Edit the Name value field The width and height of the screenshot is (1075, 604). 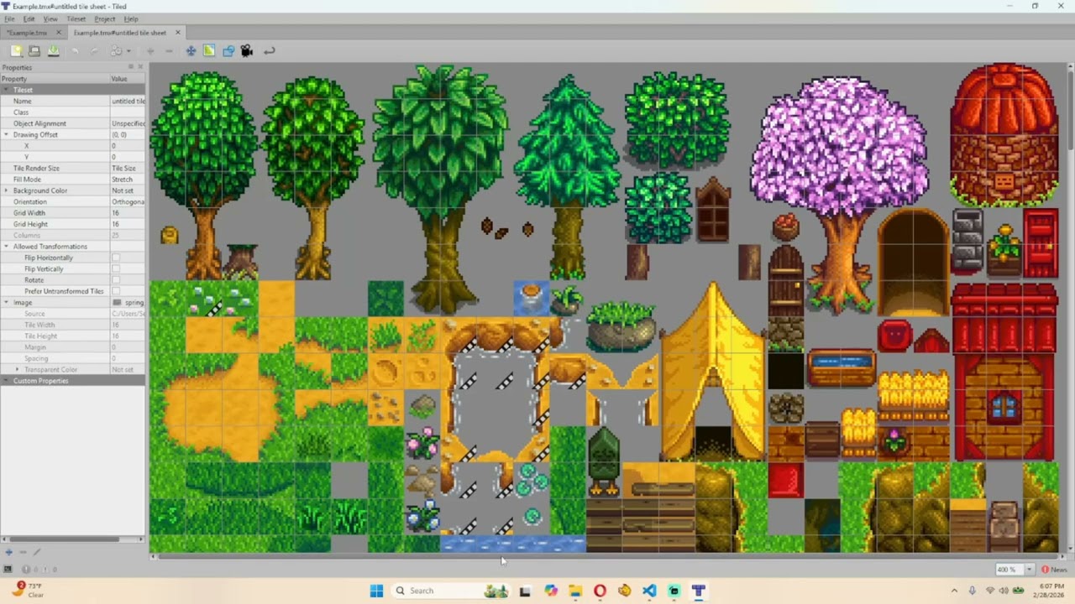pyautogui.click(x=128, y=101)
